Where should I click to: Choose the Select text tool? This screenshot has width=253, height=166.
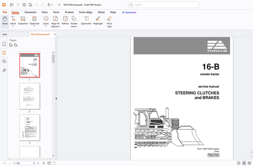click(13, 21)
